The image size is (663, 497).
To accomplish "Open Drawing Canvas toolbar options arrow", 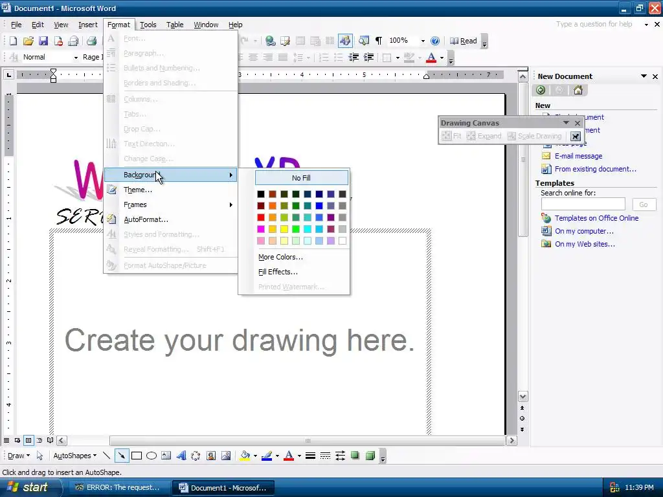I will pos(566,122).
